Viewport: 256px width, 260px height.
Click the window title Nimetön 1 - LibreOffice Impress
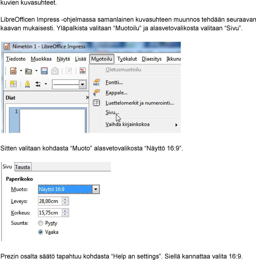tap(49, 47)
